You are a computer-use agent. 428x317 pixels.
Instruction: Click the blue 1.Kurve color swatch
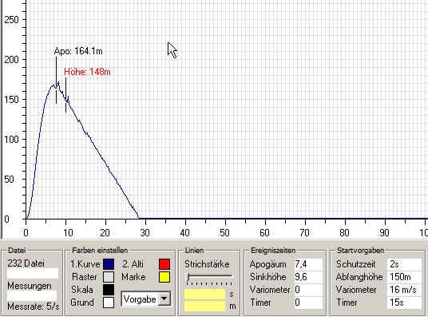point(109,264)
